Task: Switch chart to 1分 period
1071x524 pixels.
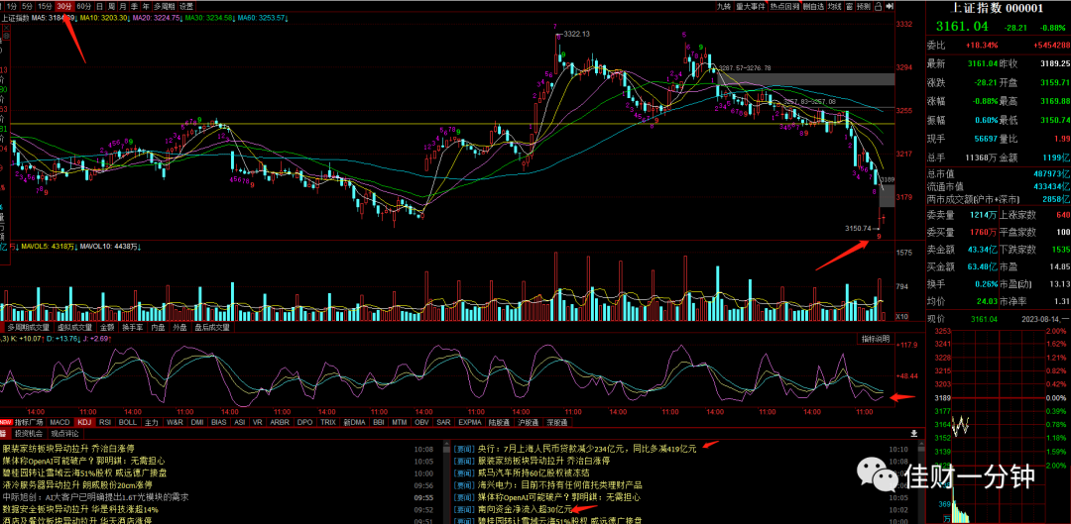Action: (x=11, y=6)
